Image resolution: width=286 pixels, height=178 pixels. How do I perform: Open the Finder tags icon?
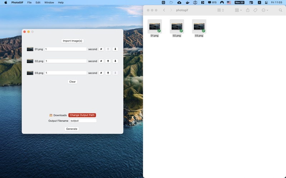(x=255, y=10)
